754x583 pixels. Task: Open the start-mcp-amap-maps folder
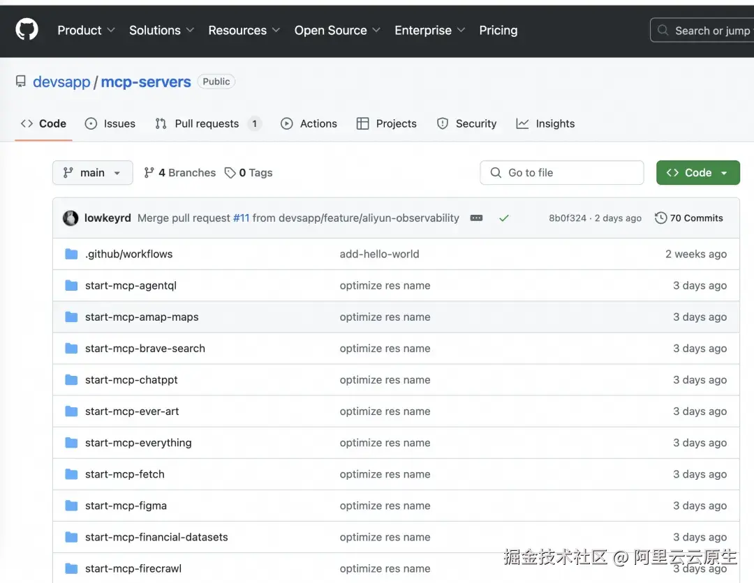pyautogui.click(x=142, y=317)
